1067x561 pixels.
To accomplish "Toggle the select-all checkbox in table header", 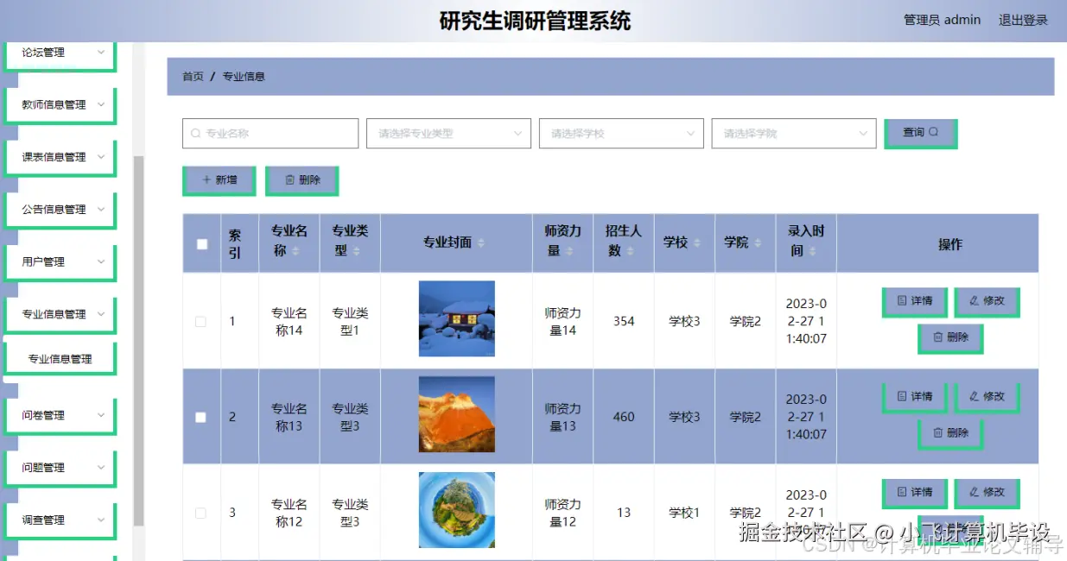I will pyautogui.click(x=202, y=244).
